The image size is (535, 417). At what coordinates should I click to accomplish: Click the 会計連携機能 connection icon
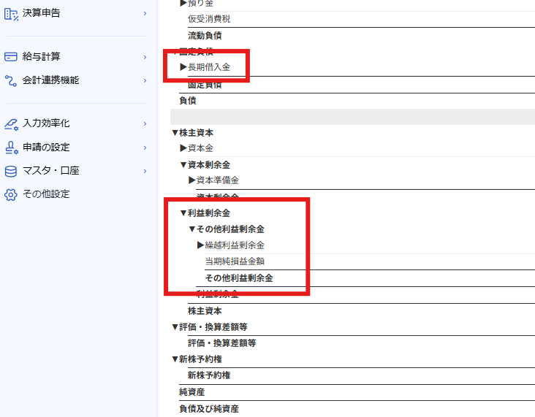(11, 80)
